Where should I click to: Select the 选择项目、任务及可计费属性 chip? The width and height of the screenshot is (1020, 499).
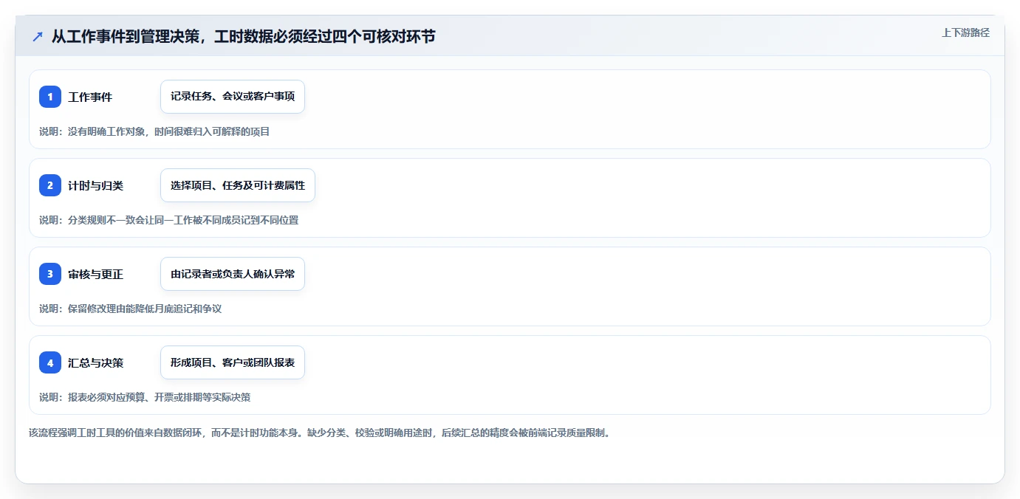pyautogui.click(x=238, y=185)
